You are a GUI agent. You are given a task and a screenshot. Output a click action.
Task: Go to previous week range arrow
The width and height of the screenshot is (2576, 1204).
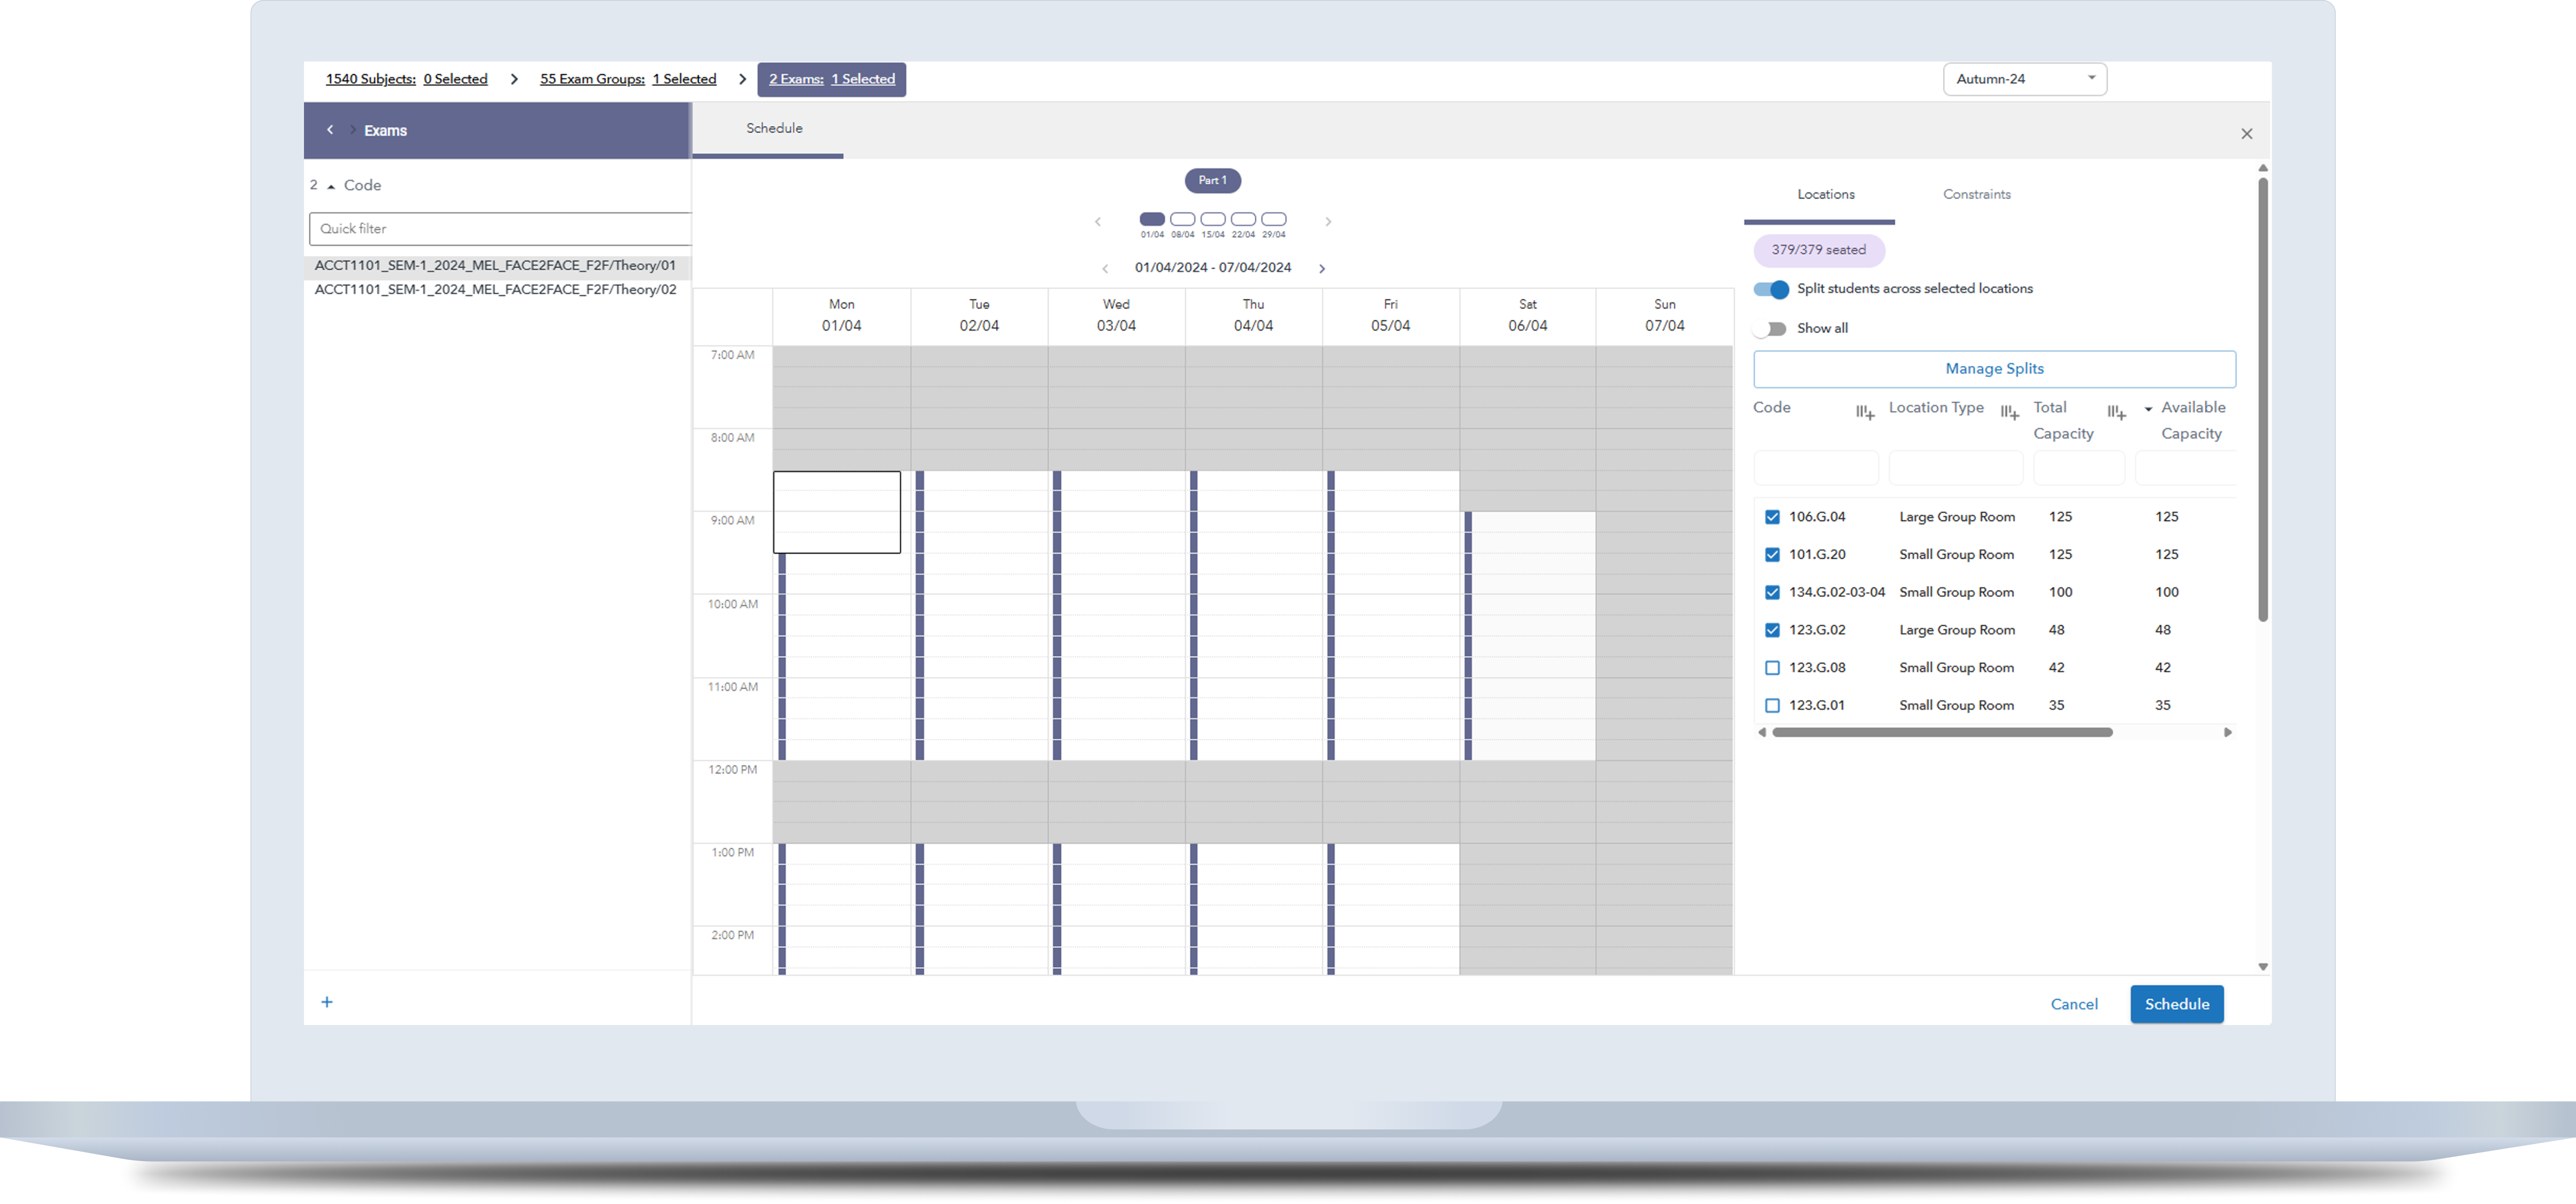tap(1105, 268)
